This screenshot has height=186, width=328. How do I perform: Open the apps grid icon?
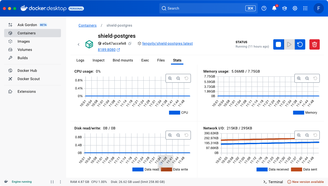tap(305, 8)
